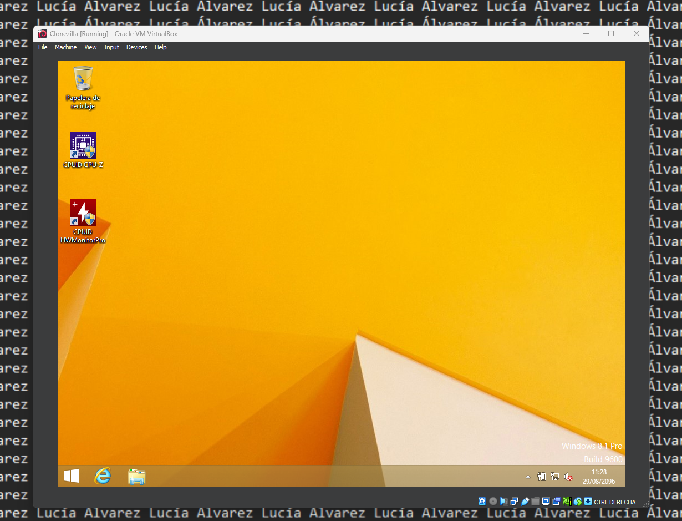Viewport: 682px width, 521px height.
Task: Open the Devices menu
Action: [136, 47]
